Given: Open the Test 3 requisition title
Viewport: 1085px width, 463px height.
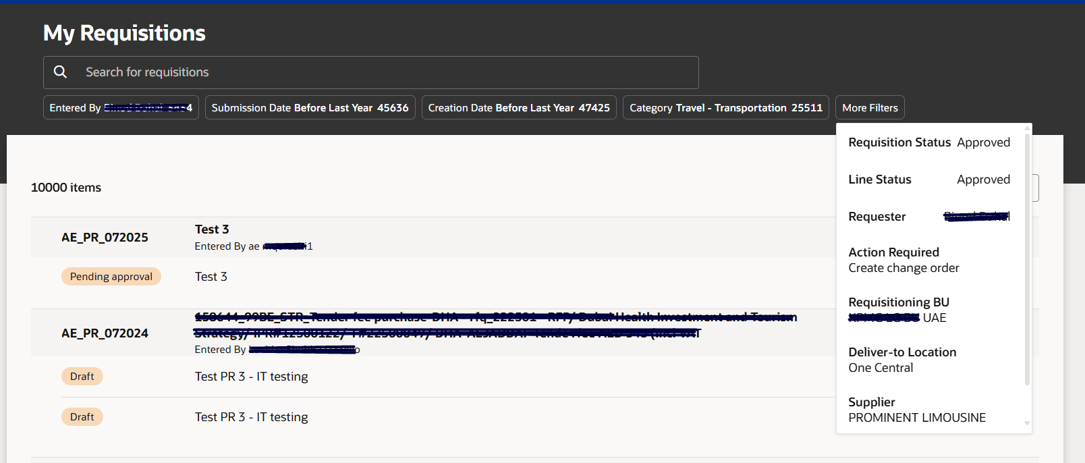Looking at the screenshot, I should click(212, 229).
